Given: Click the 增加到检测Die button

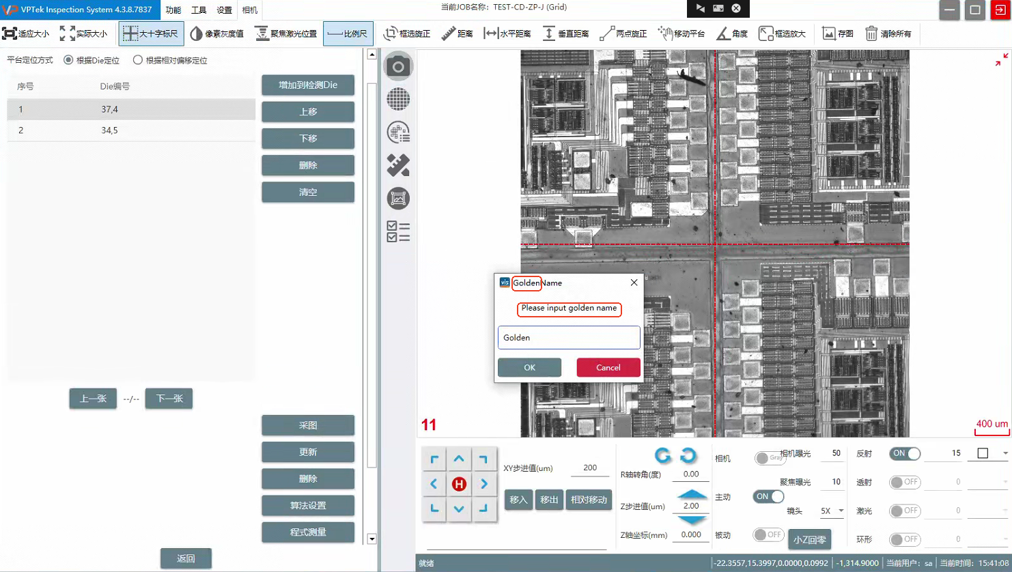Looking at the screenshot, I should point(308,85).
